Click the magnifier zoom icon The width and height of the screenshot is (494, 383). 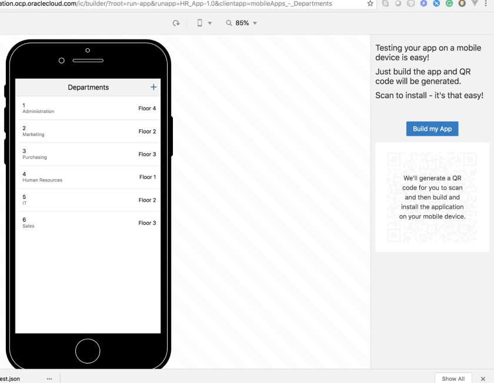pos(229,23)
